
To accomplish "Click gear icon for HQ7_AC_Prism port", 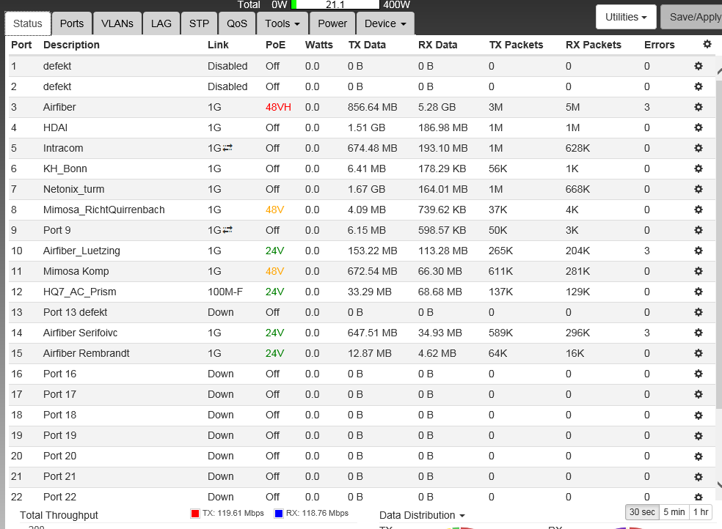I will click(699, 292).
